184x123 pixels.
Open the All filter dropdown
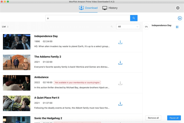[x=128, y=27]
